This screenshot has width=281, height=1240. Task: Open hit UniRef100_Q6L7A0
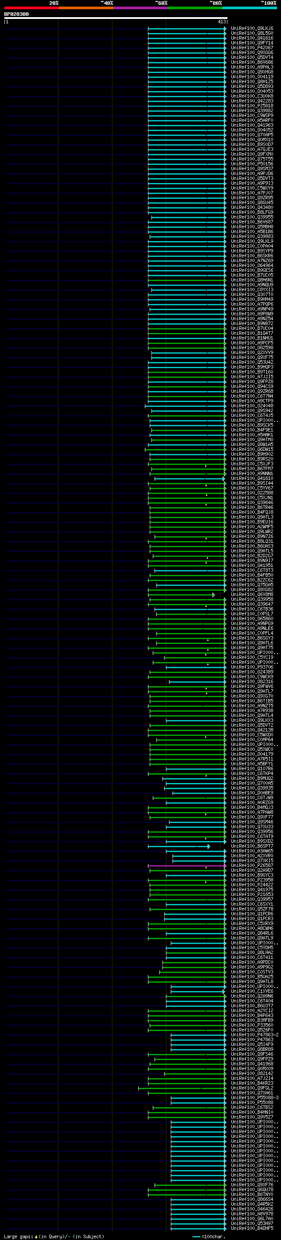click(x=252, y=1219)
